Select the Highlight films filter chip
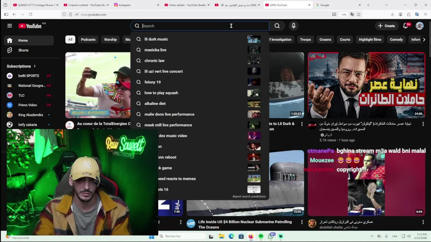 point(370,39)
